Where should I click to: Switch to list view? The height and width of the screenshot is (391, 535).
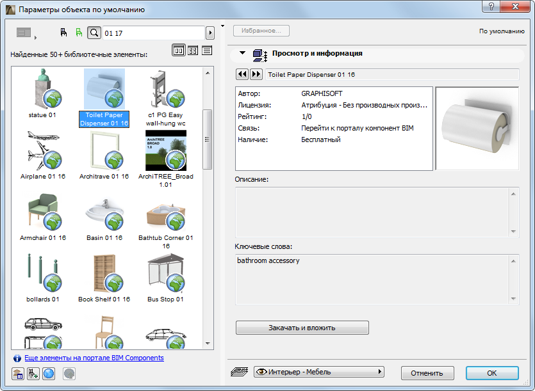(x=207, y=51)
